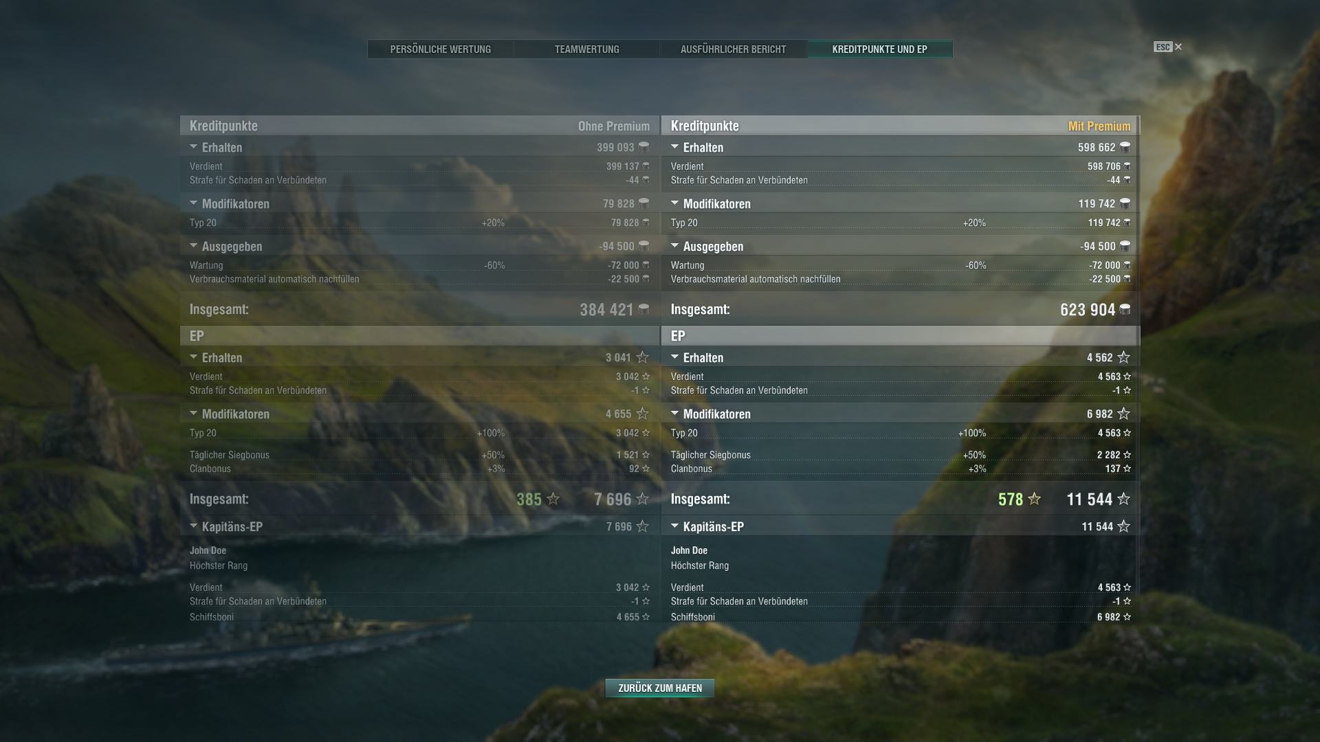This screenshot has width=1320, height=742.
Task: Click free XP star beside 385
Action: coord(553,499)
